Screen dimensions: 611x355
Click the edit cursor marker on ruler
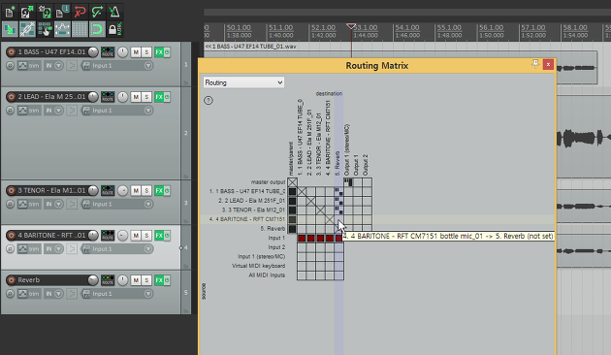click(351, 26)
